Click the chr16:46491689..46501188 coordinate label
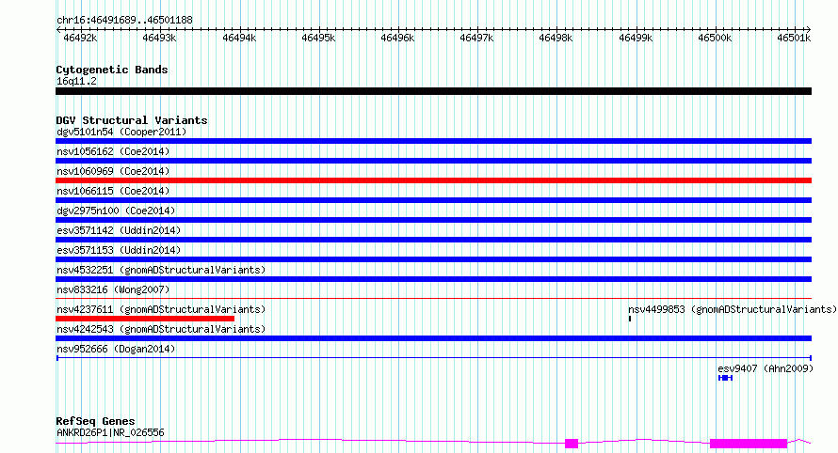838x453 pixels. (124, 20)
